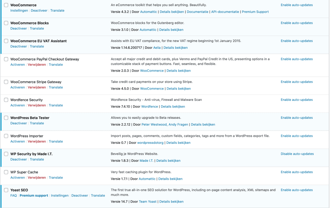Image resolution: width=330 pixels, height=208 pixels.
Task: Open the Team Yoast author link
Action: click(148, 202)
